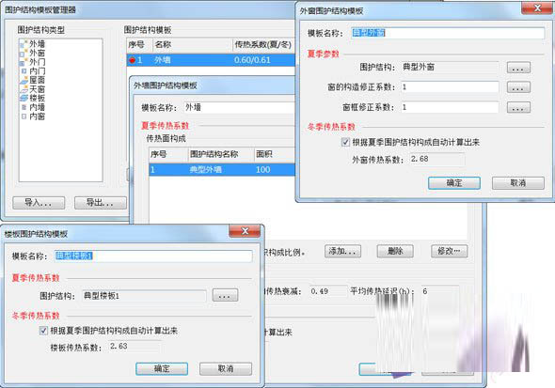Viewport: 555px width, 388px height.
Task: Click 确定 in 楼板围护结构模板 dialog
Action: [162, 368]
